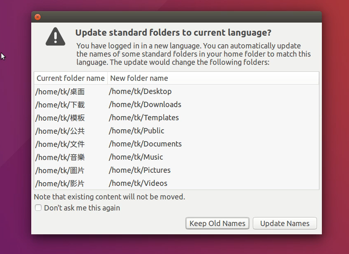This screenshot has width=349, height=254.
Task: Select the /home/tk/Public row
Action: tap(176, 130)
